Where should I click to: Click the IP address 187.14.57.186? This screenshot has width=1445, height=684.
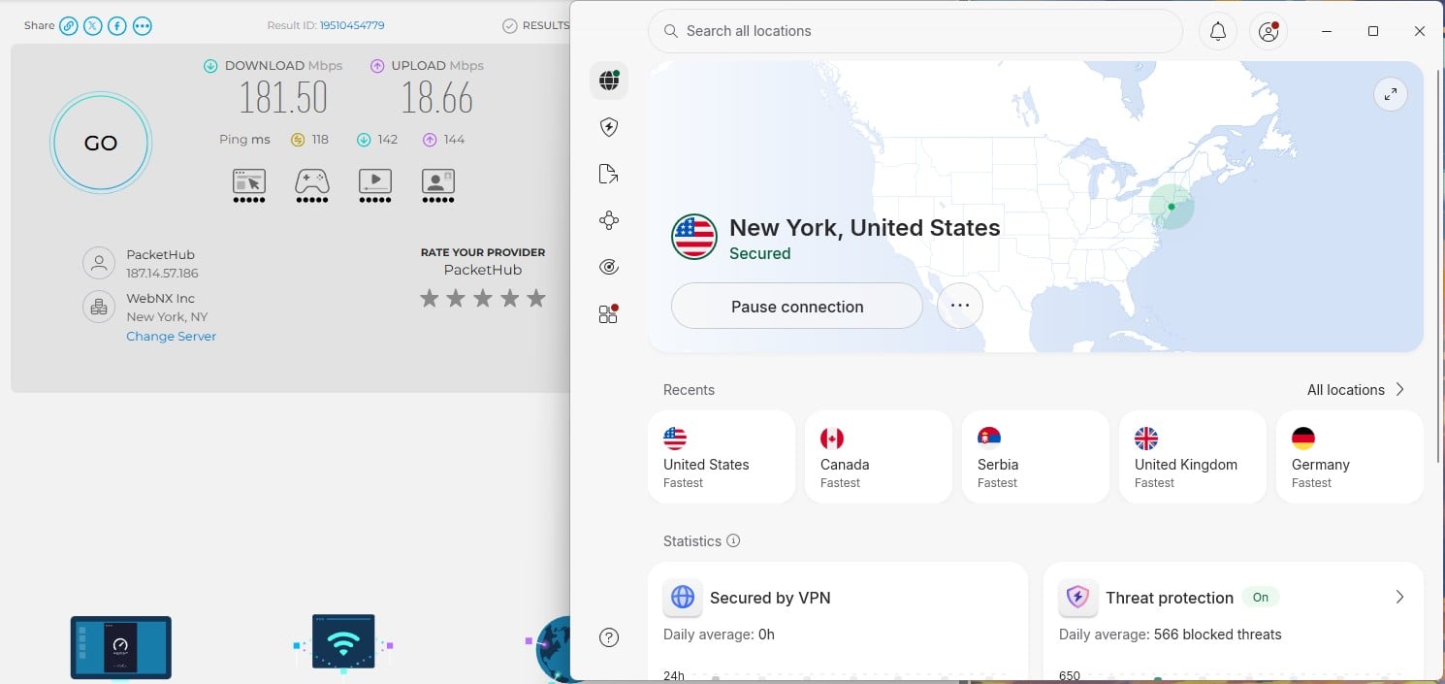[162, 274]
